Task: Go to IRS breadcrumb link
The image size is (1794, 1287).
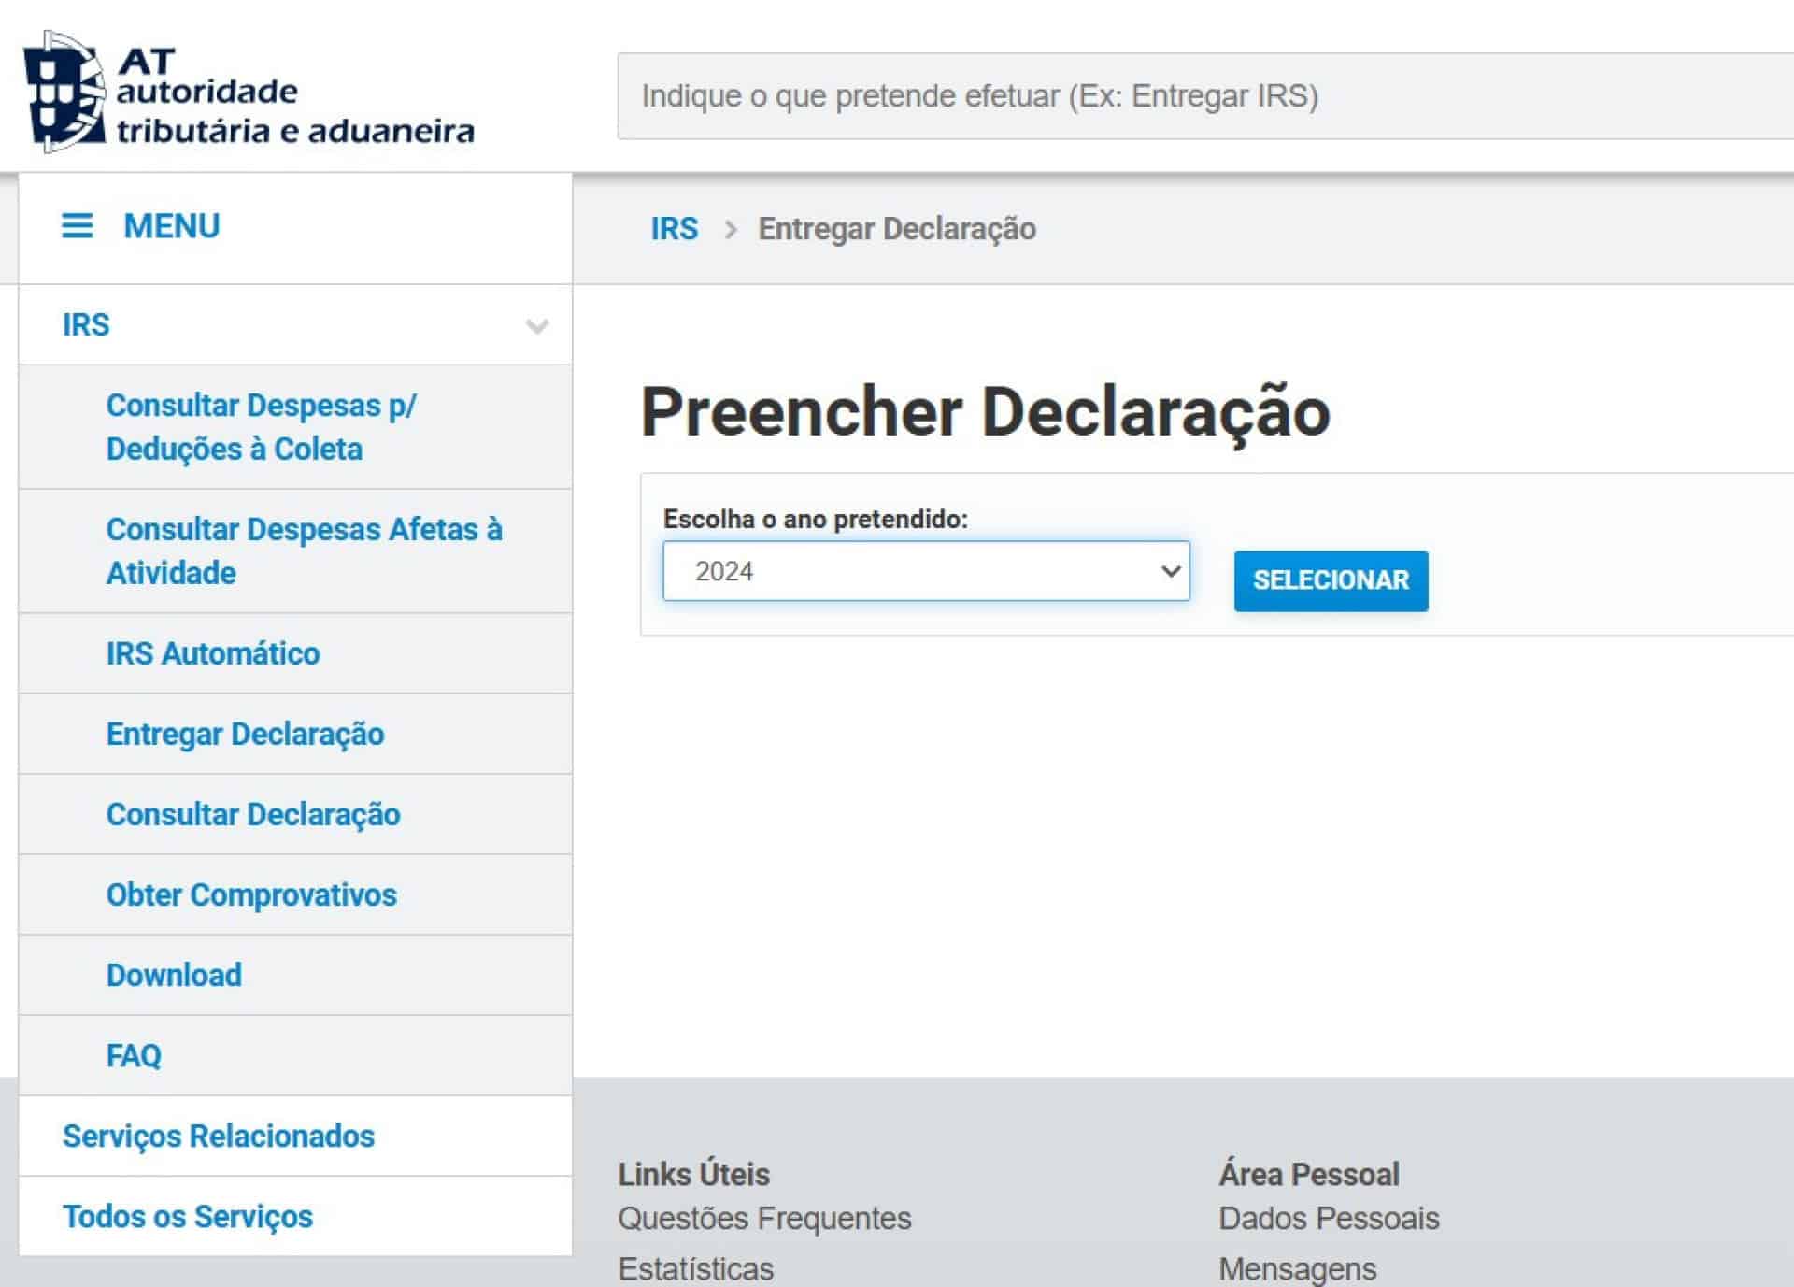Action: point(674,229)
